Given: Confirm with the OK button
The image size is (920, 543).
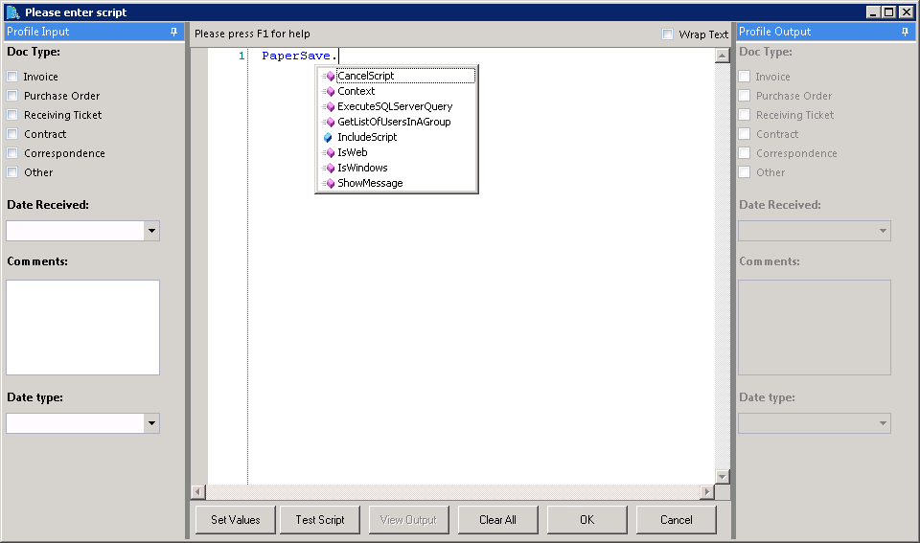Looking at the screenshot, I should tap(586, 520).
